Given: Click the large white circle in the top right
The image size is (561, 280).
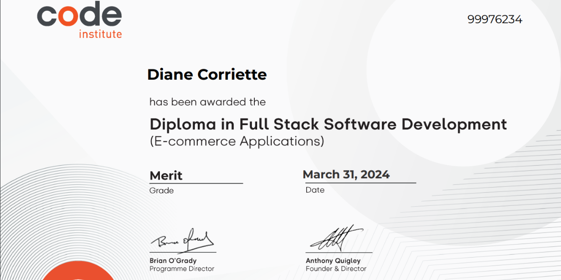Looking at the screenshot, I should click(x=463, y=79).
